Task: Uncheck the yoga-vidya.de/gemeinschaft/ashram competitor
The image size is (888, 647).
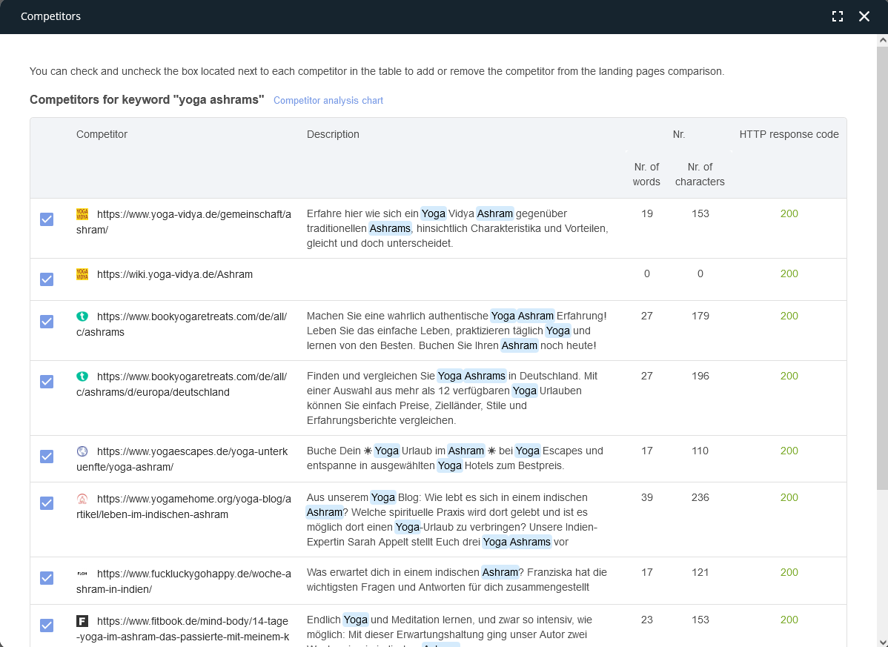Action: pyautogui.click(x=47, y=219)
